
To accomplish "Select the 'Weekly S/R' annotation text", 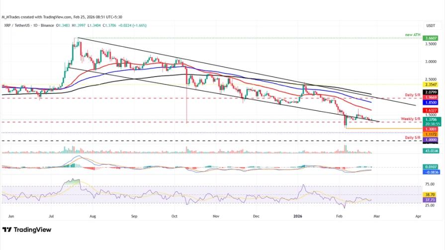I will [x=411, y=119].
